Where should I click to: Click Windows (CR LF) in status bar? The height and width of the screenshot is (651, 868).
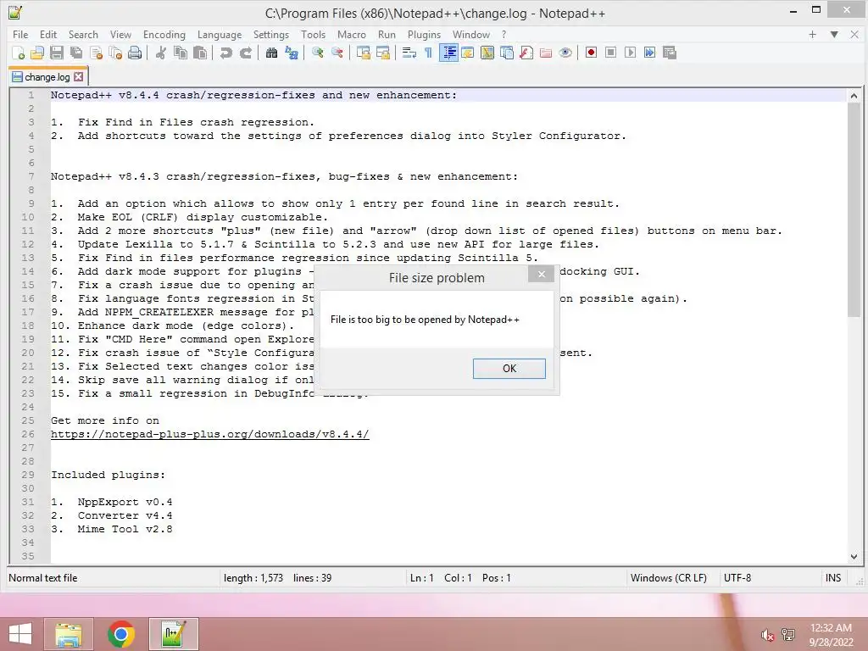[669, 578]
